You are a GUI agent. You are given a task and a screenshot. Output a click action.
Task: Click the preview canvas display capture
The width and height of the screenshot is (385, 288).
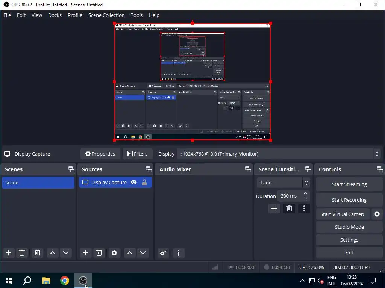click(192, 81)
